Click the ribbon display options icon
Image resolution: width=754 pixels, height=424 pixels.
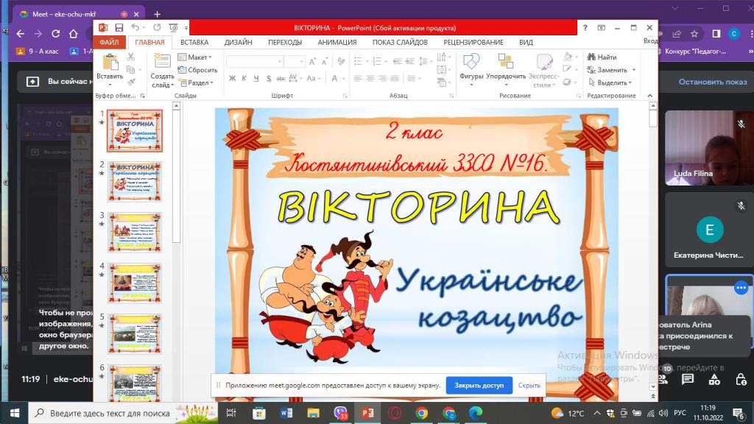[601, 28]
